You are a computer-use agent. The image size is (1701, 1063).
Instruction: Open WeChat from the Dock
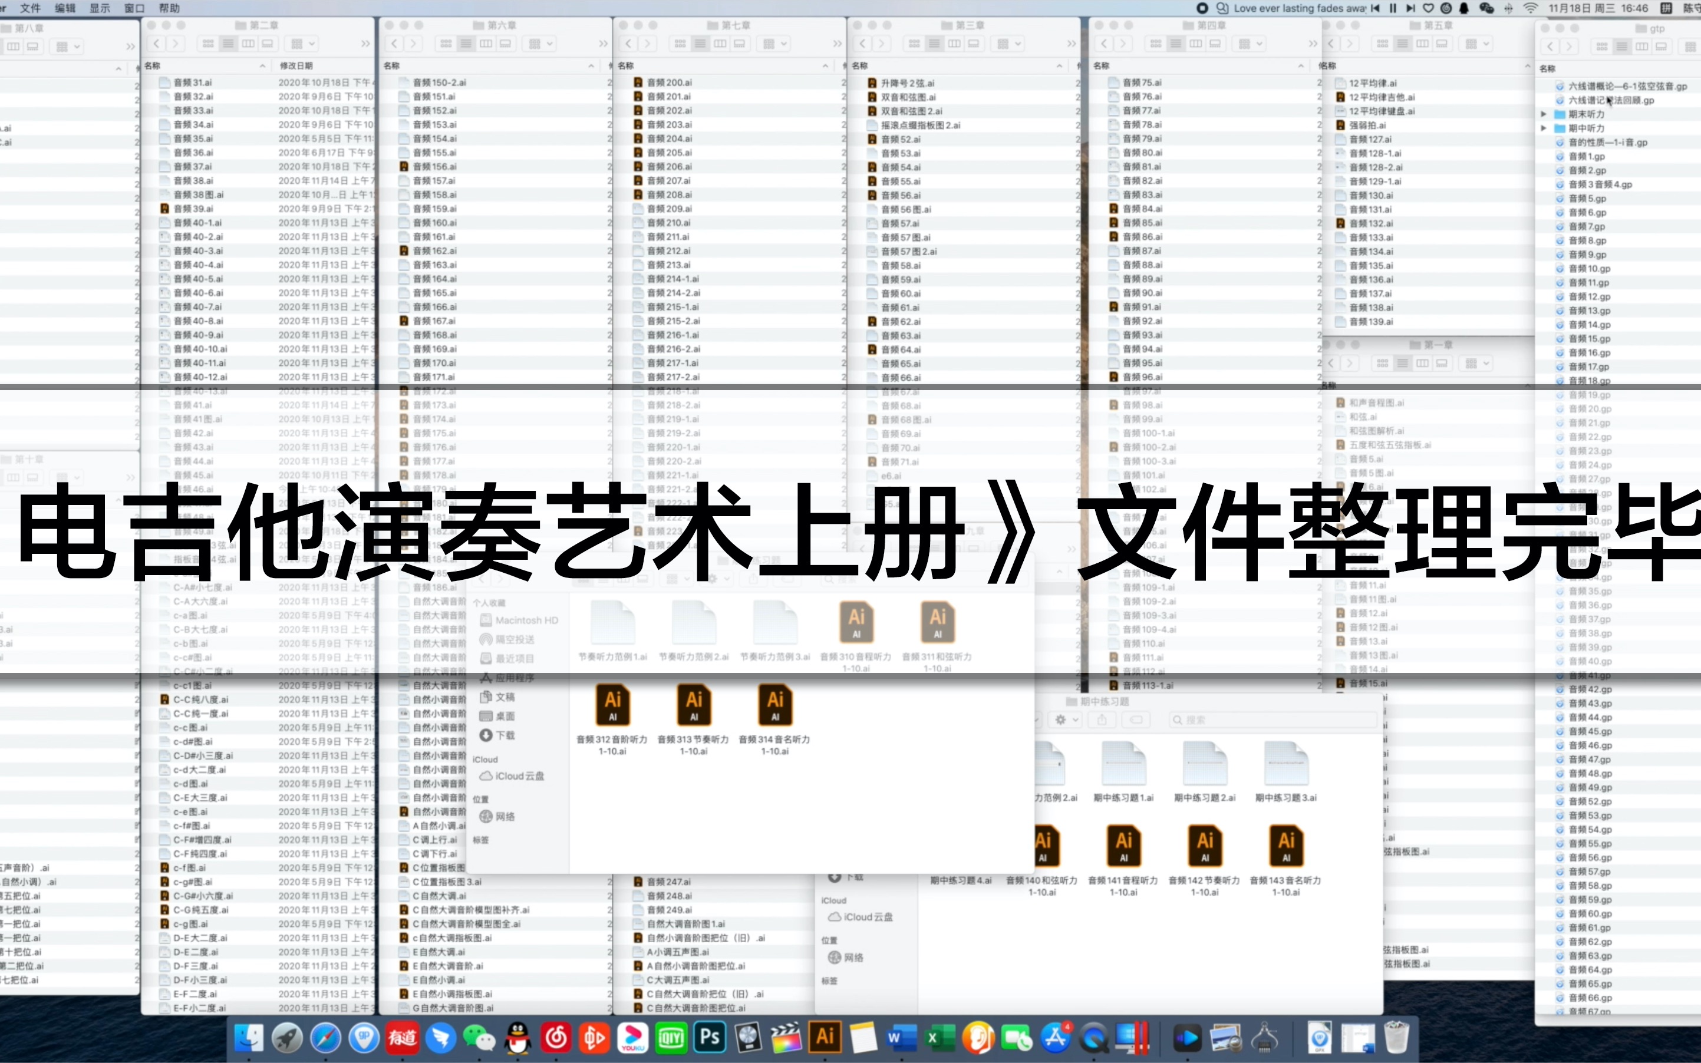(x=480, y=1037)
